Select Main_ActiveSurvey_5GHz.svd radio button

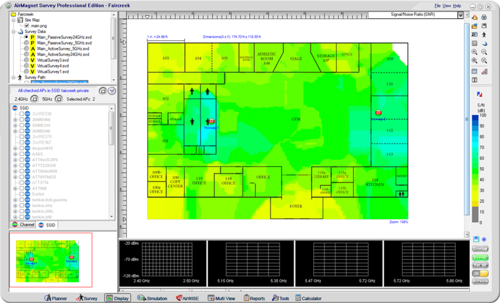[x=26, y=49]
